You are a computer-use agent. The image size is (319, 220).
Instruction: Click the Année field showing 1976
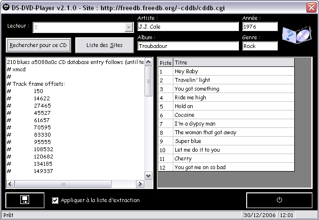[x=260, y=27]
